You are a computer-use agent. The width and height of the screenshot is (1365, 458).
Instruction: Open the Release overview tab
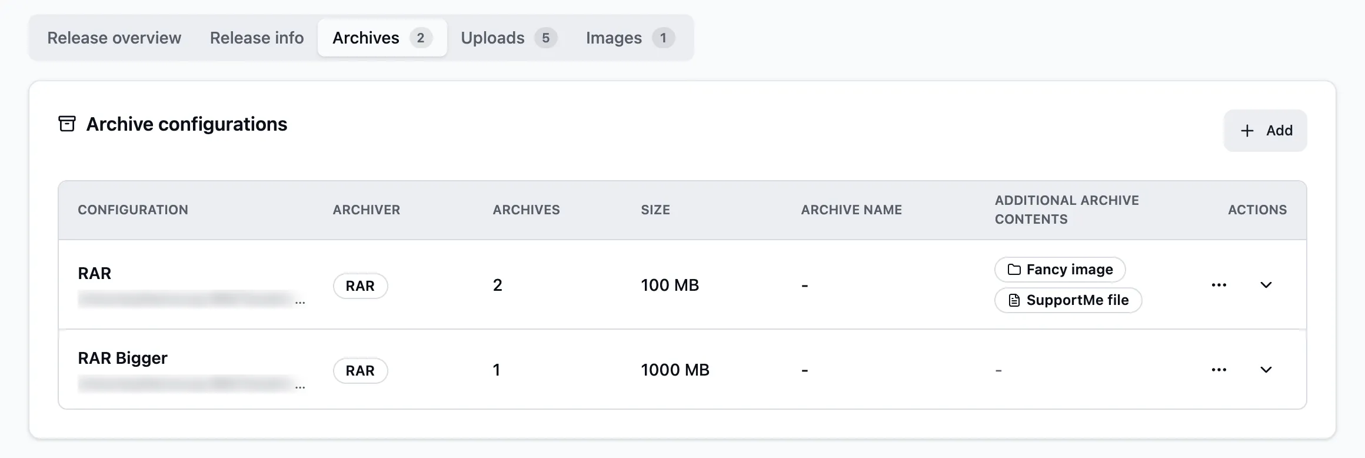tap(114, 38)
